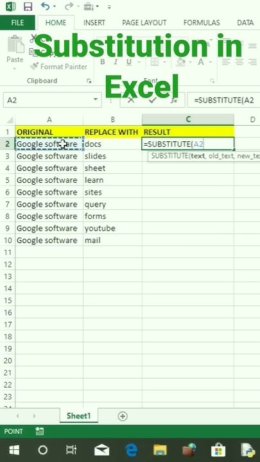Click the cell containing 'youtube'
The width and height of the screenshot is (260, 462).
(x=112, y=228)
